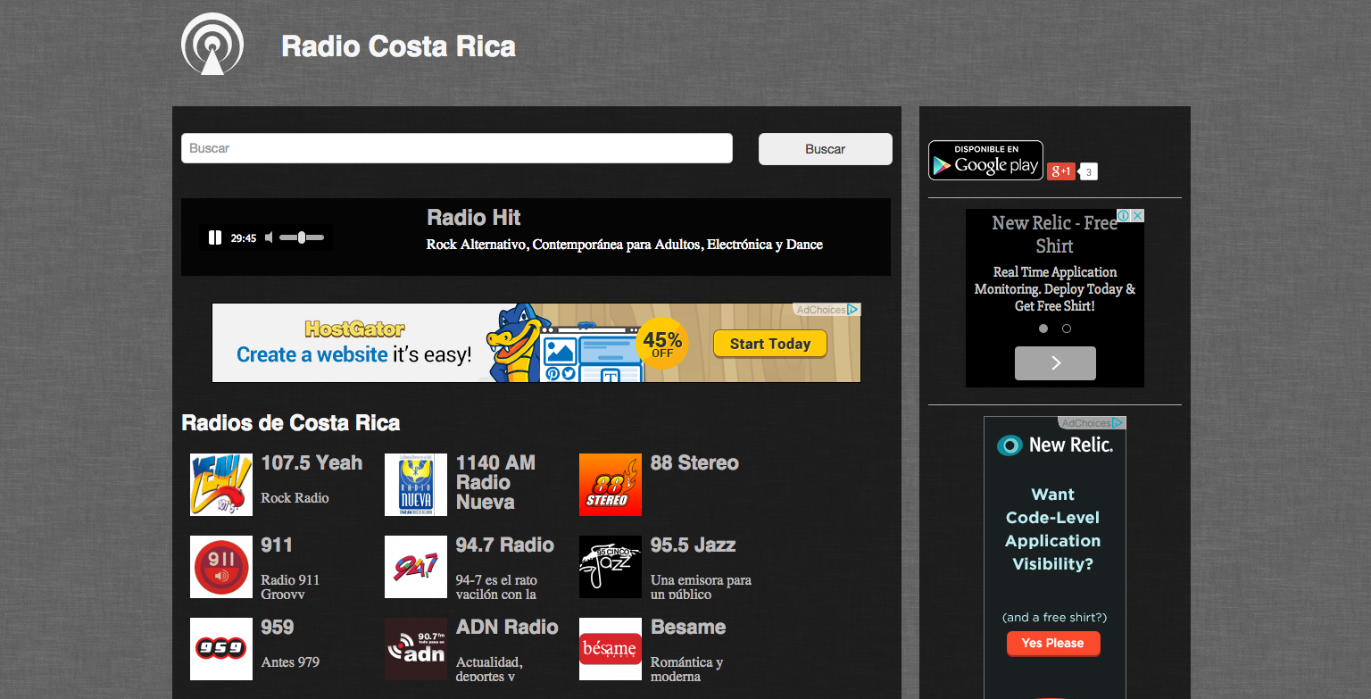The height and width of the screenshot is (699, 1371).
Task: Mute the player speaker icon
Action: (269, 237)
